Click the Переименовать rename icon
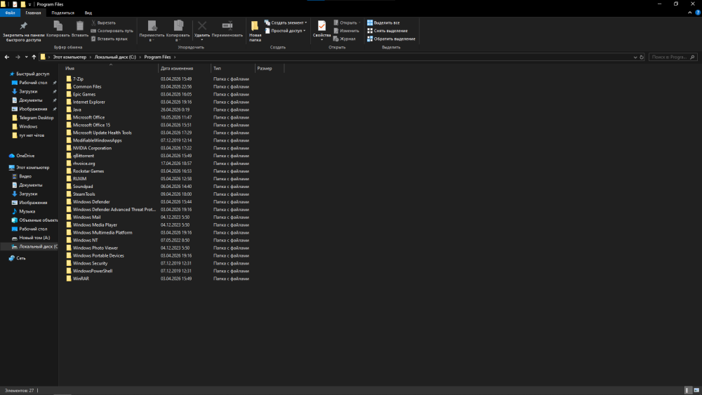Viewport: 702px width, 395px height. click(227, 29)
